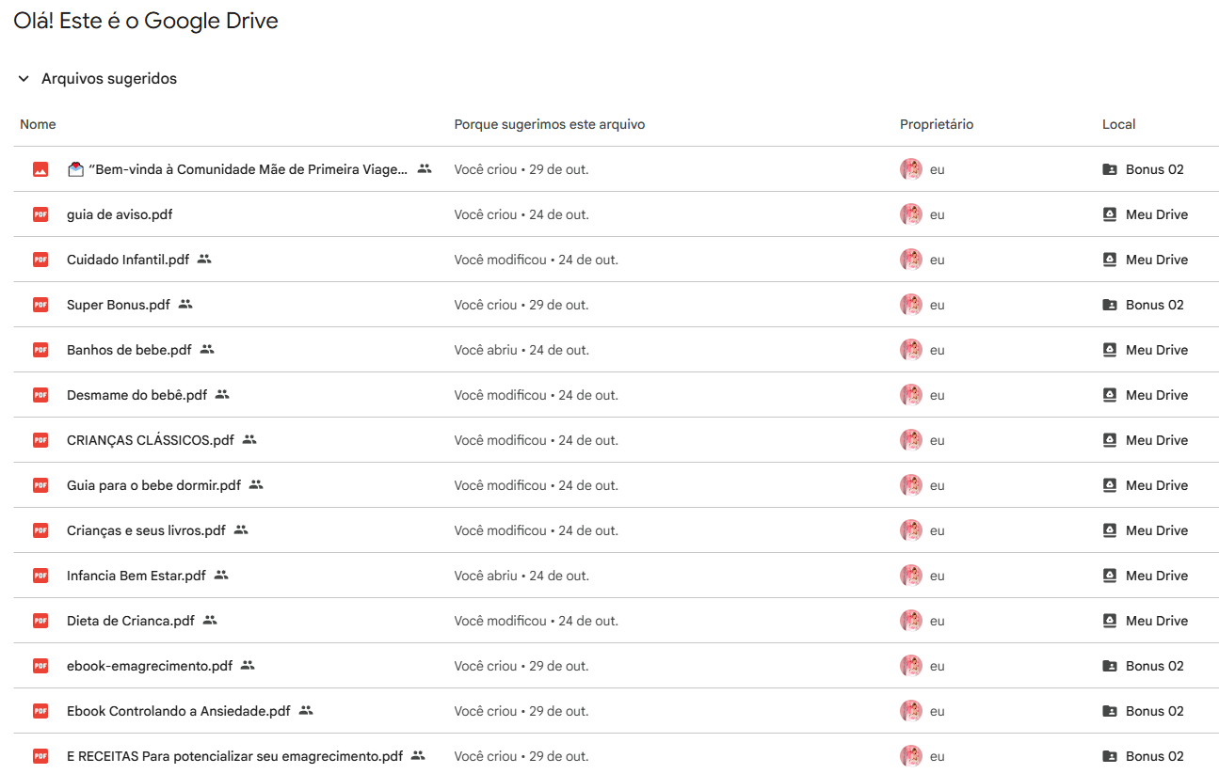
Task: Click the Bonus 02 shared folder icon for Super Bonus.pdf
Action: tap(1110, 305)
